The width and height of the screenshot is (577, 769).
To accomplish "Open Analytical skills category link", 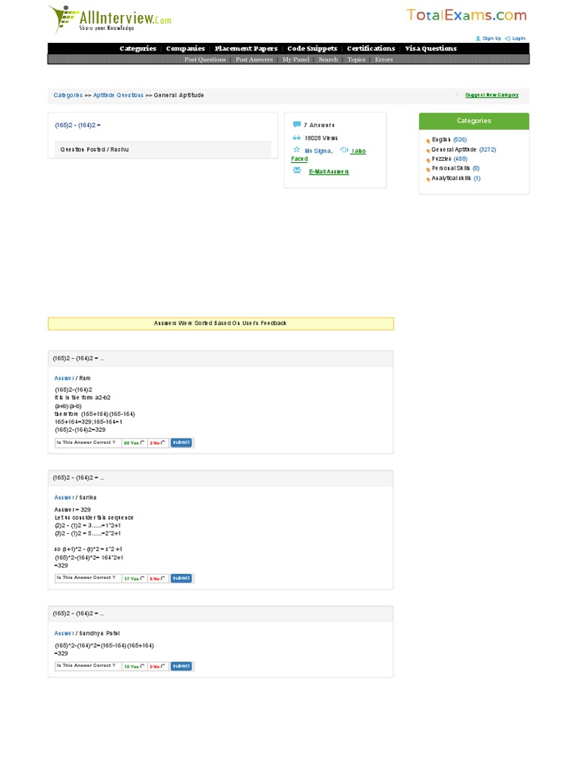I will coord(452,178).
